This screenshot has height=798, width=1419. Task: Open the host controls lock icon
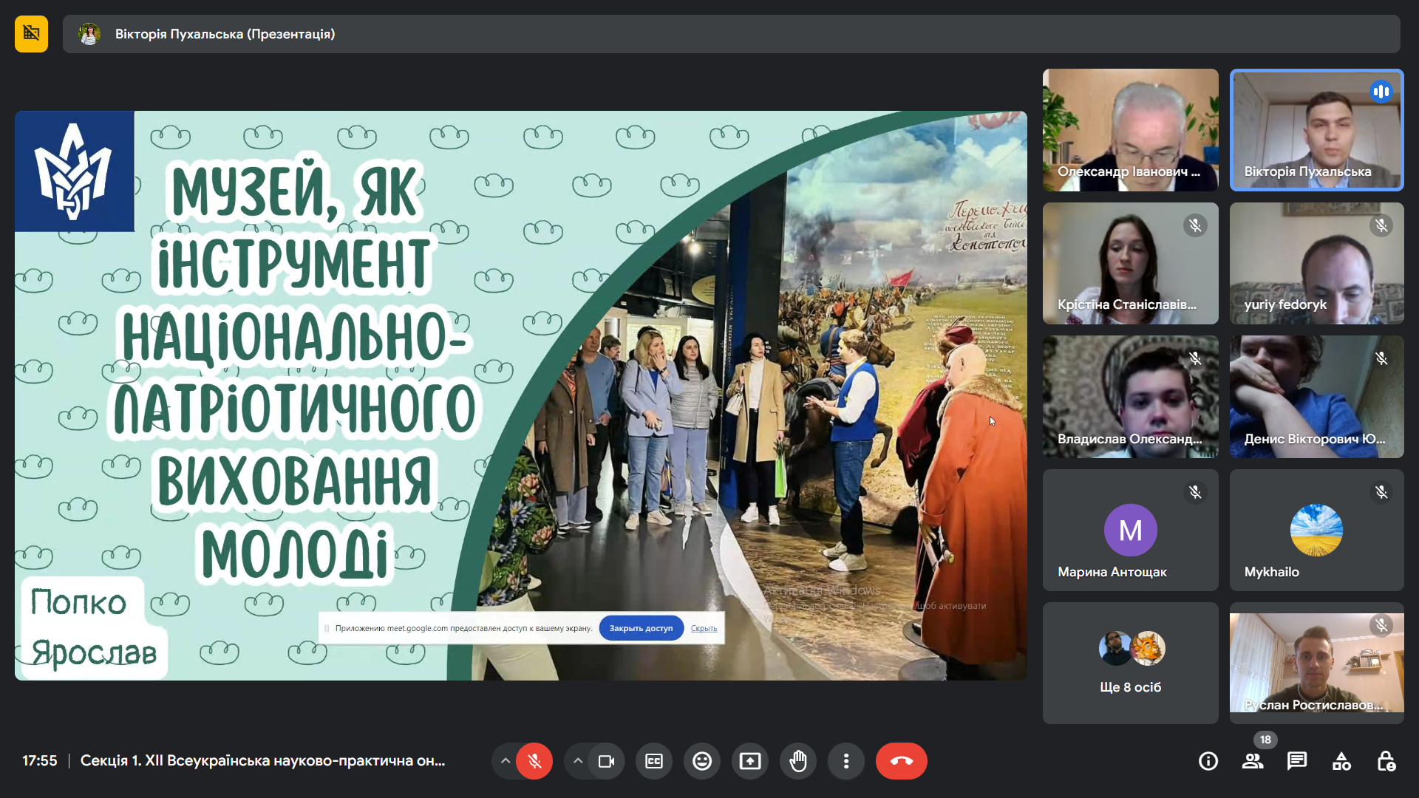point(1386,761)
